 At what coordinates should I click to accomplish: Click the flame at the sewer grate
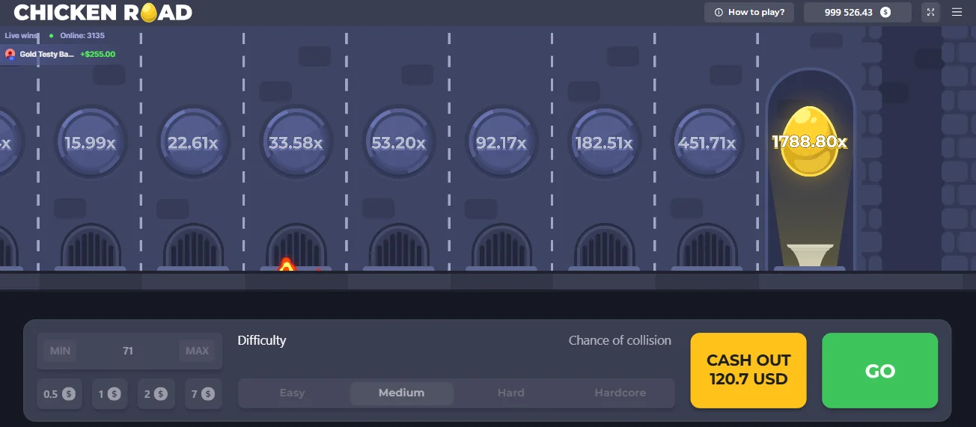click(287, 264)
